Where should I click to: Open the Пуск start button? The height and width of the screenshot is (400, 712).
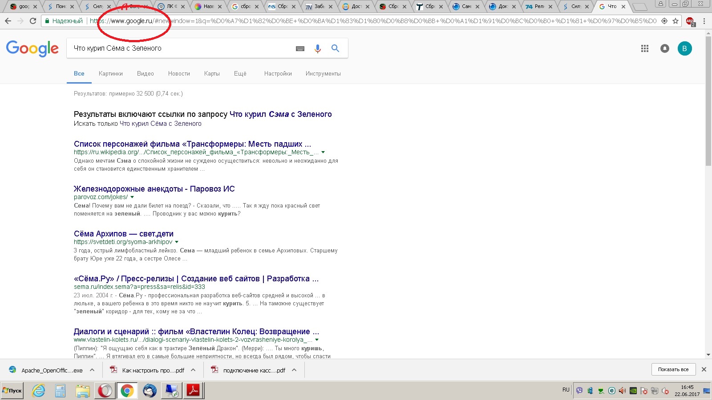12,391
